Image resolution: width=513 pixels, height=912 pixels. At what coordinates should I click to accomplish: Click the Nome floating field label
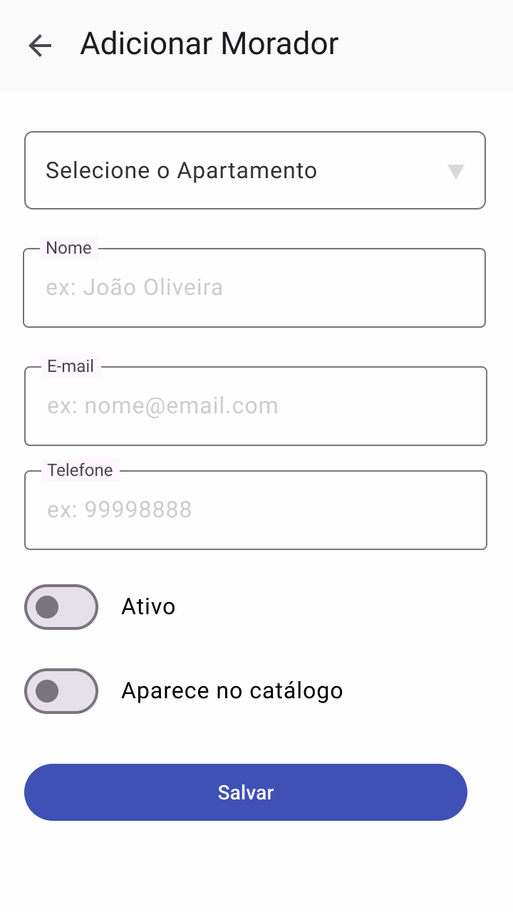68,248
